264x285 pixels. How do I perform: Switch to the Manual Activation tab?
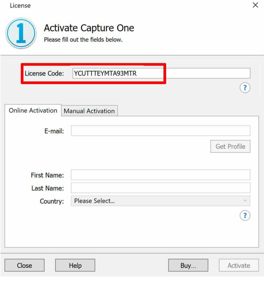(x=89, y=111)
